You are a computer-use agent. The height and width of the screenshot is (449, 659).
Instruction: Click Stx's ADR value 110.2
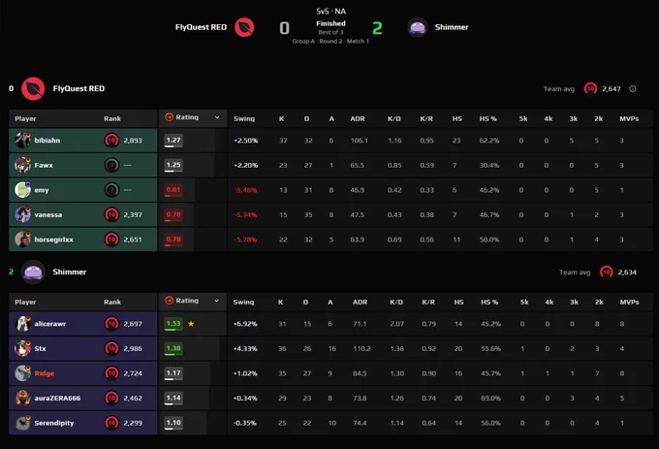361,348
